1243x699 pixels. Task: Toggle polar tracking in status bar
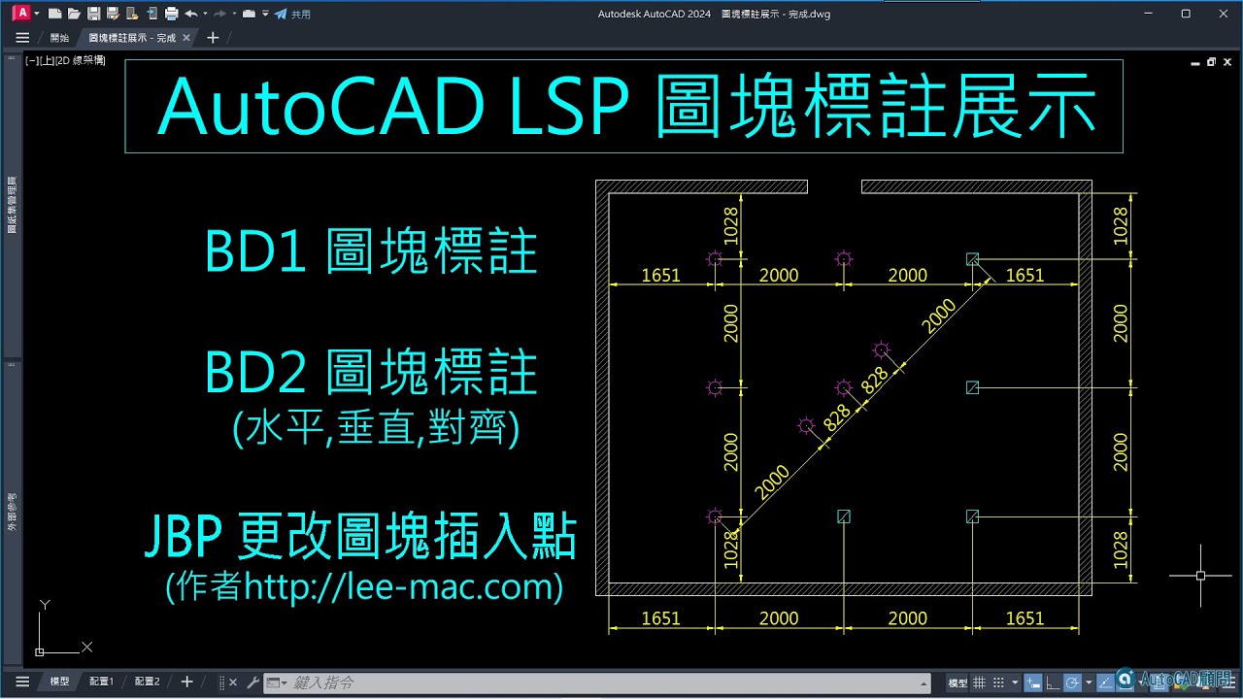click(x=1072, y=682)
